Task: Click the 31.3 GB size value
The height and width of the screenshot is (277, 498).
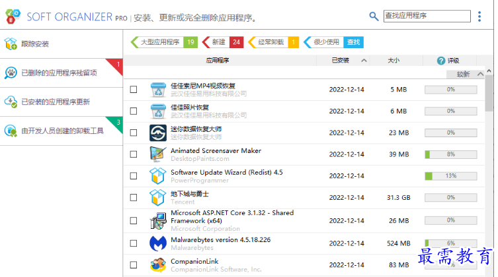Action: 399,198
